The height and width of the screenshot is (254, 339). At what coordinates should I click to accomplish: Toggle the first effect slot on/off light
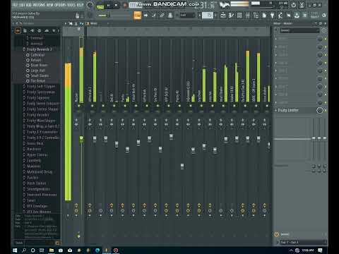tap(326, 39)
